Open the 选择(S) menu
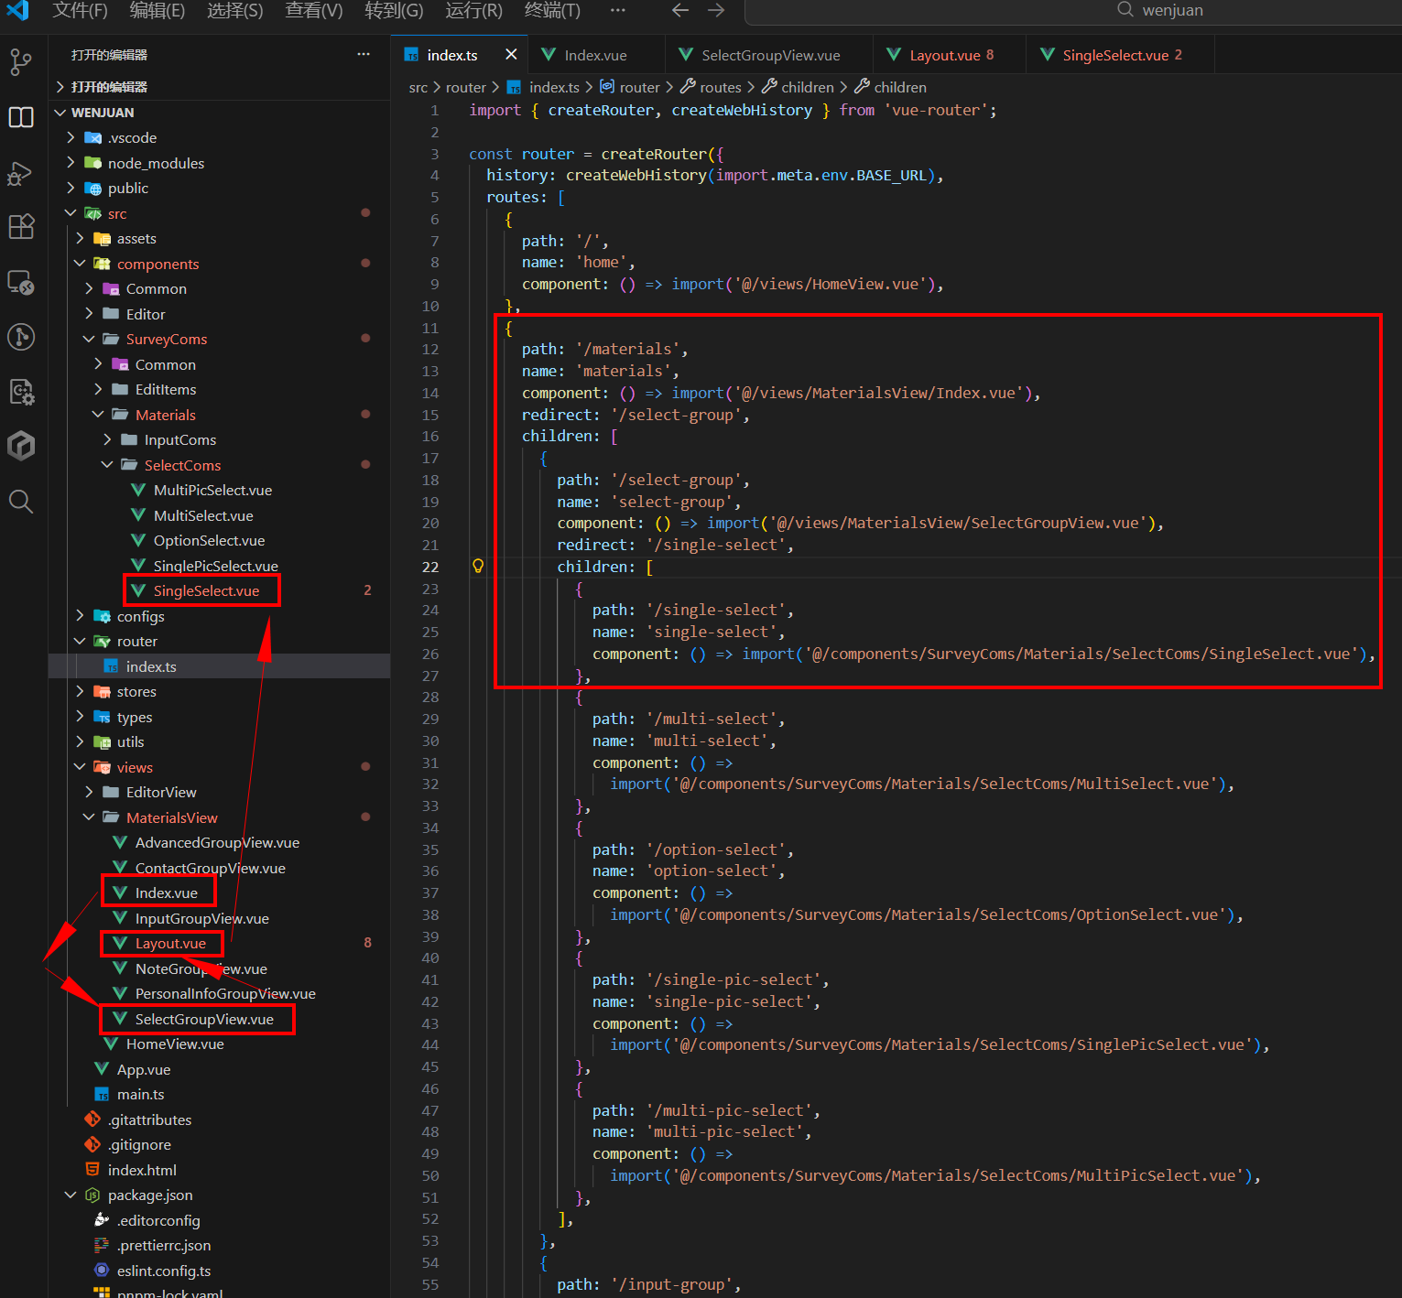This screenshot has height=1298, width=1402. 234,10
